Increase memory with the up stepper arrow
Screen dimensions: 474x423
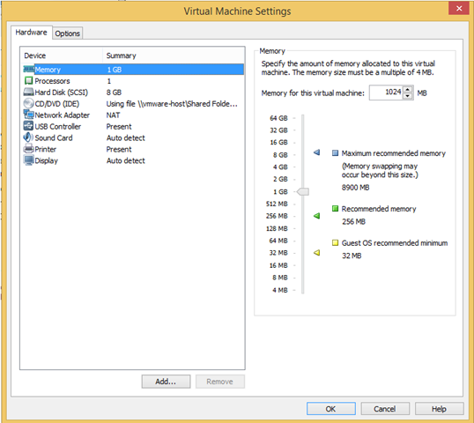click(x=408, y=90)
